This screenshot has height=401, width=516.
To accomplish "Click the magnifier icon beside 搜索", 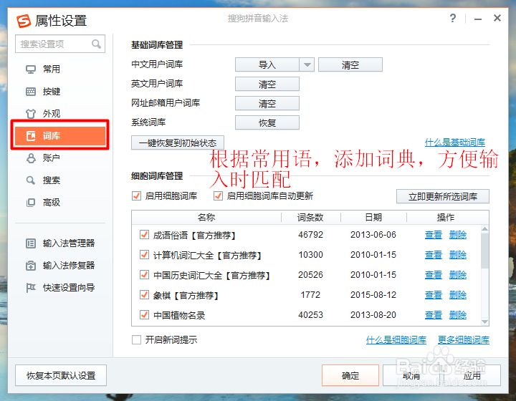I will (31, 180).
